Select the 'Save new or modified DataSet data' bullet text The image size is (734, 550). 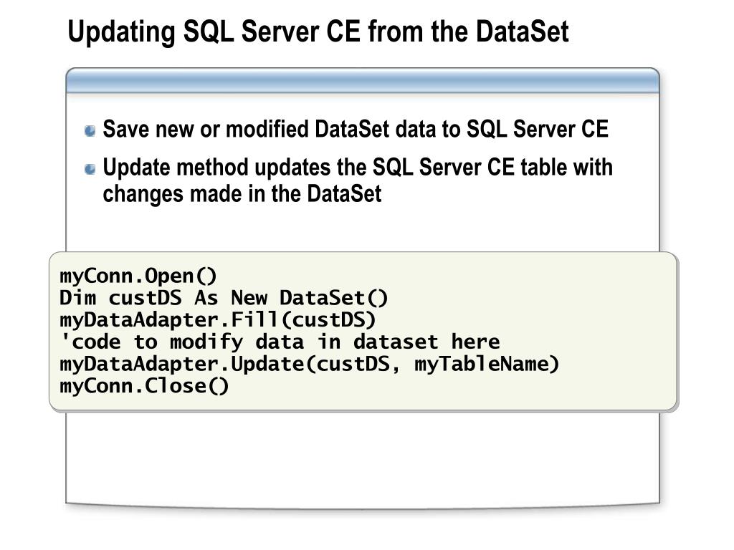click(355, 130)
